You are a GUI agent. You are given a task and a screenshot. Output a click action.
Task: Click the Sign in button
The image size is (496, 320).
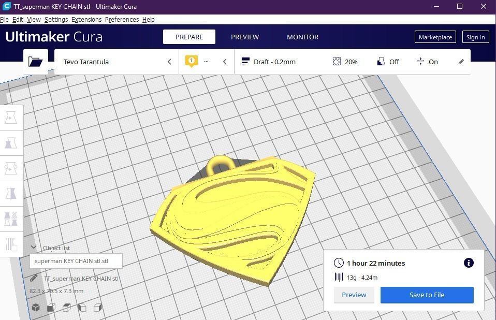(475, 37)
